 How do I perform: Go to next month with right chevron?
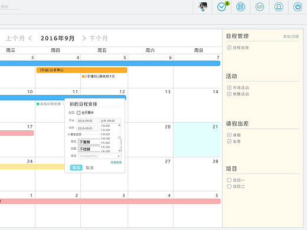pos(84,38)
